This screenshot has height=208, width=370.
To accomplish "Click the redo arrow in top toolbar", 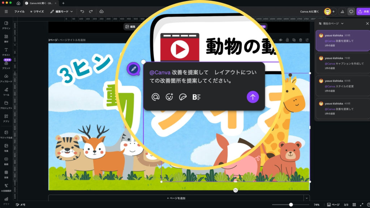I will pos(91,12).
